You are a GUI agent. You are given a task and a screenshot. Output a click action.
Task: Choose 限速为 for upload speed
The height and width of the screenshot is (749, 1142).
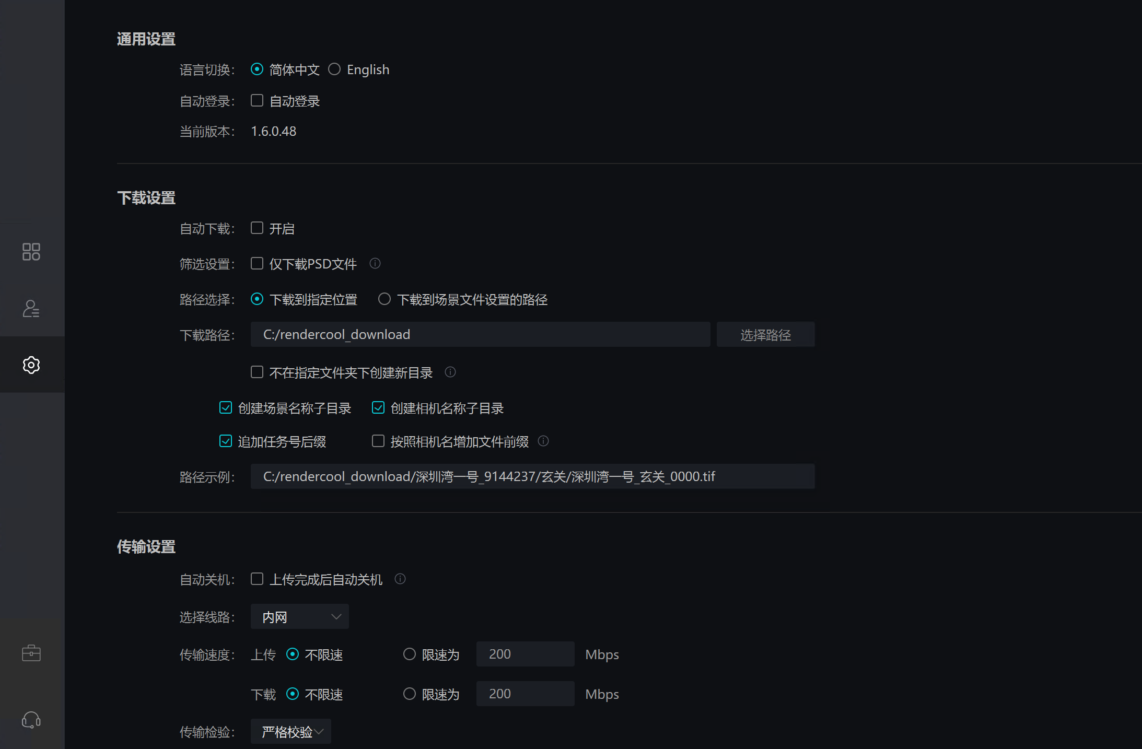click(410, 654)
